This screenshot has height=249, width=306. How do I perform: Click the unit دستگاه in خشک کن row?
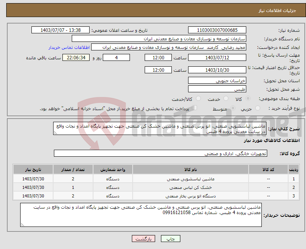click(x=113, y=188)
